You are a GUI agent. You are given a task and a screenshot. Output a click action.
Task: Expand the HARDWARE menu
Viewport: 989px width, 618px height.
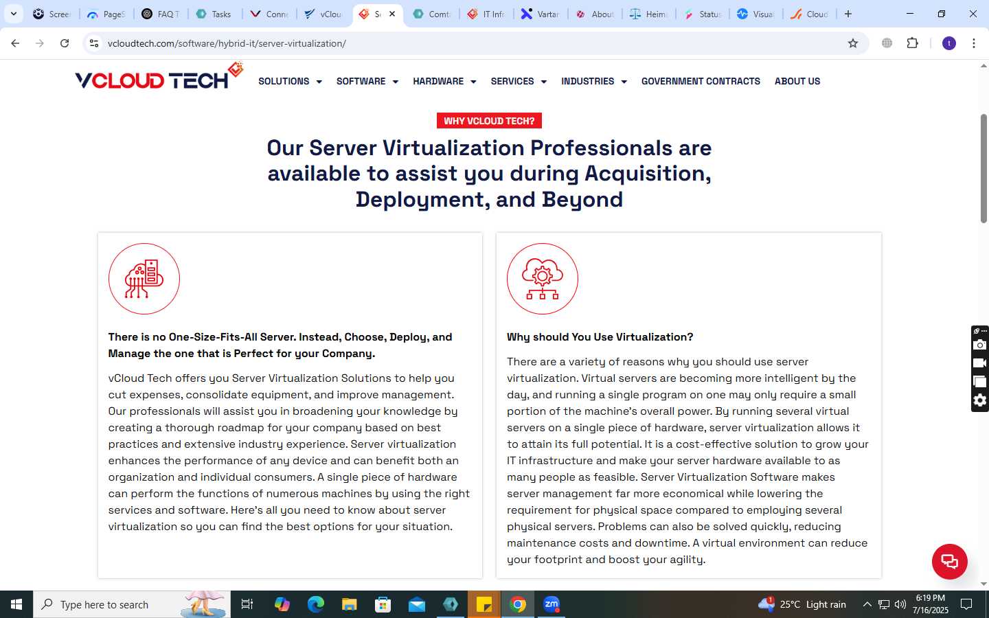tap(444, 81)
